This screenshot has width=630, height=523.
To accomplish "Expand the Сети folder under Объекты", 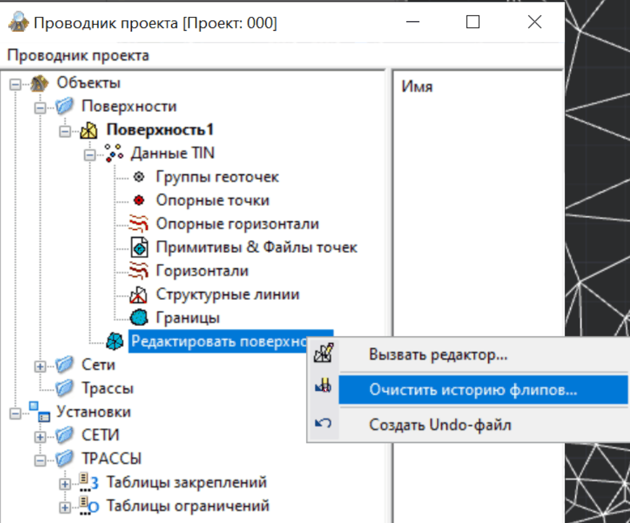I will [x=40, y=366].
